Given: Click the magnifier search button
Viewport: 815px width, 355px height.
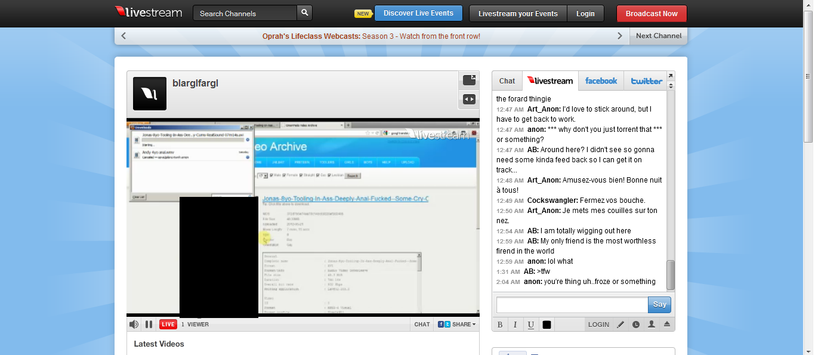Looking at the screenshot, I should pos(304,13).
